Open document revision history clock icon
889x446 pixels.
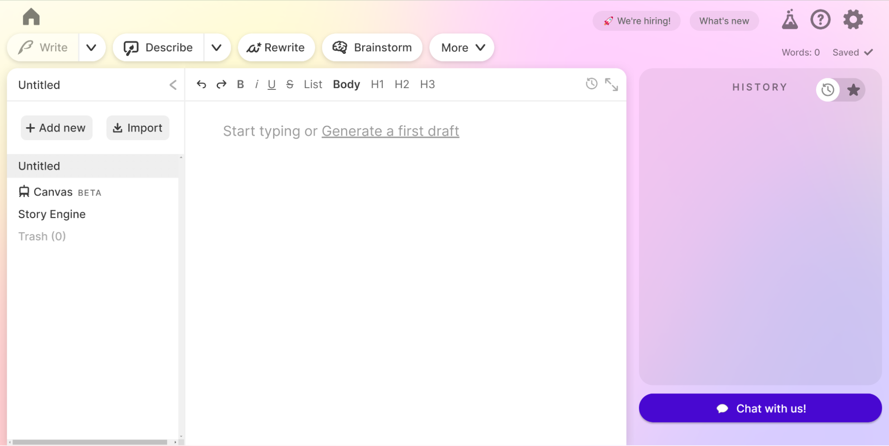click(591, 84)
